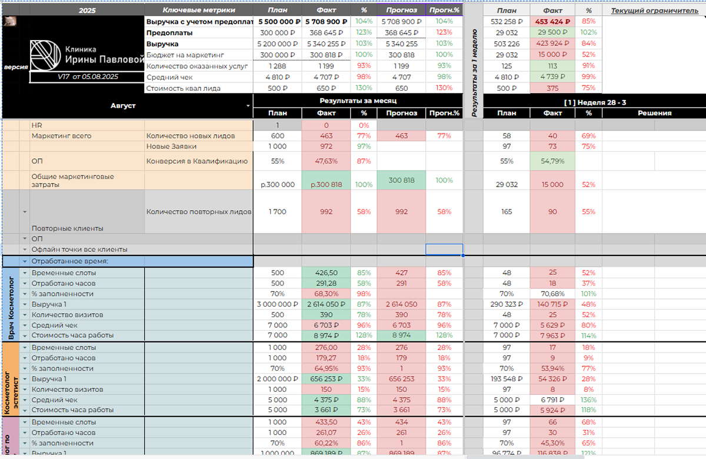This screenshot has width=706, height=459.
Task: Click the clinic logo emblem image
Action: click(45, 55)
